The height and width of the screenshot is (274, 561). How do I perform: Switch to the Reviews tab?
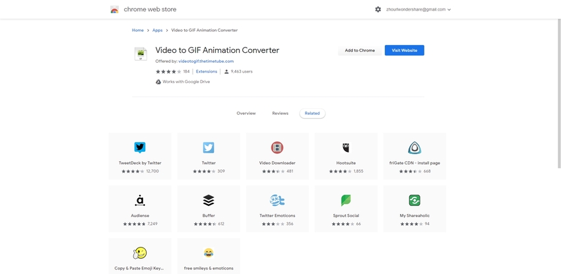coord(280,114)
